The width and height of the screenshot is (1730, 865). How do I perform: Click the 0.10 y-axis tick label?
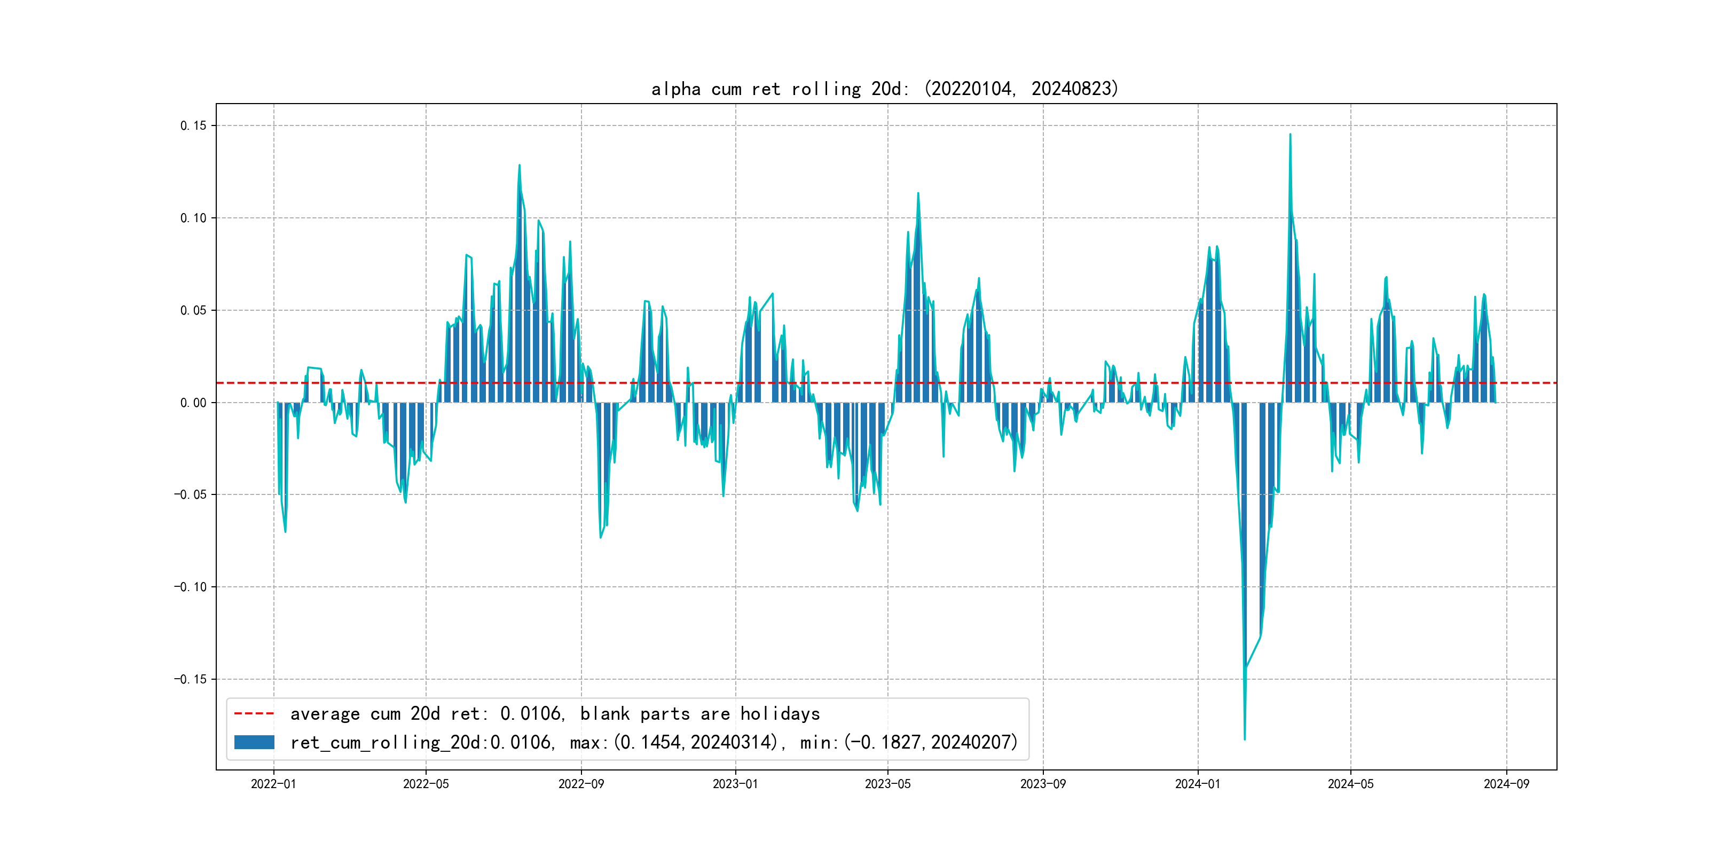point(193,218)
